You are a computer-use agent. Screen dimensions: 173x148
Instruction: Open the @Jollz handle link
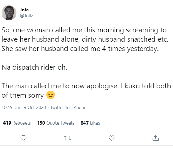point(27,16)
